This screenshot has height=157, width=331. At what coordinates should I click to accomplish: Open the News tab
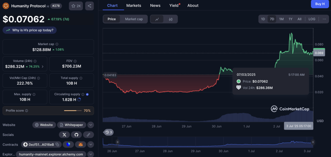[x=155, y=5]
